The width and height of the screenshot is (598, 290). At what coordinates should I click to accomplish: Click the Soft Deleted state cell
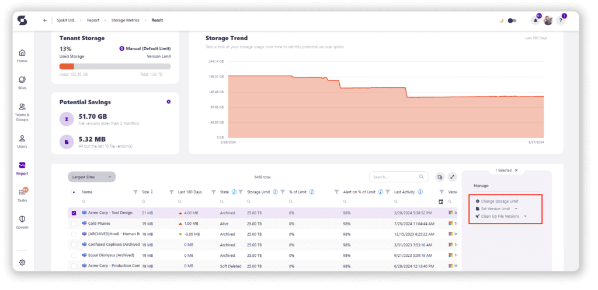pos(231,266)
